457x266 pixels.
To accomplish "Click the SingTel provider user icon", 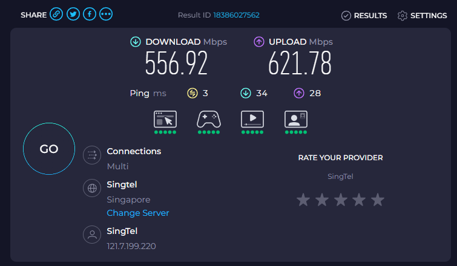I will tap(92, 235).
